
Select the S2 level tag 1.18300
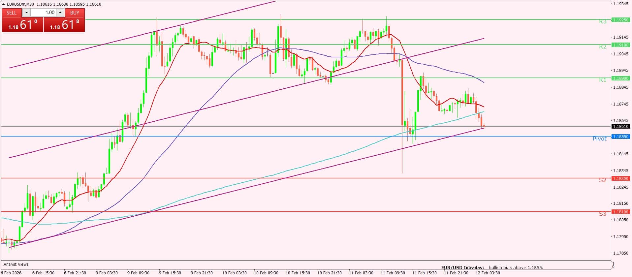coord(620,178)
